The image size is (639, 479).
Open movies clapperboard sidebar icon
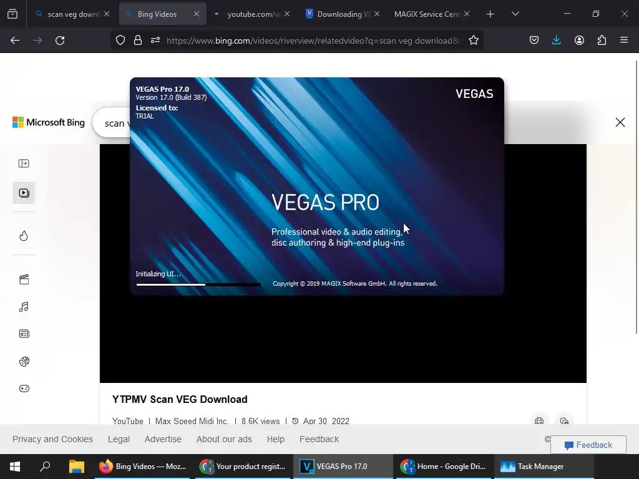coord(24,279)
